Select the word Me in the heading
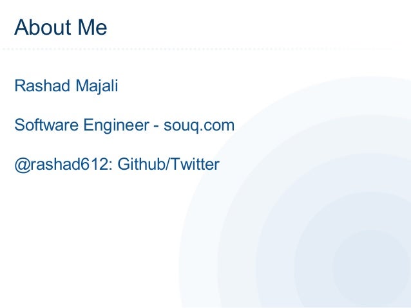Image resolution: width=411 pixels, height=308 pixels. click(93, 27)
